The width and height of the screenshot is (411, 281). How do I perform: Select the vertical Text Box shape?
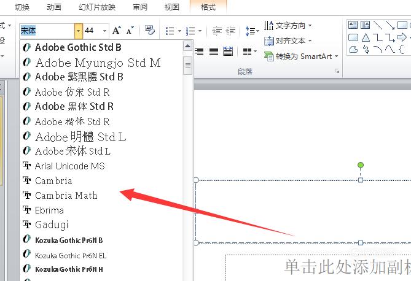click(x=365, y=25)
